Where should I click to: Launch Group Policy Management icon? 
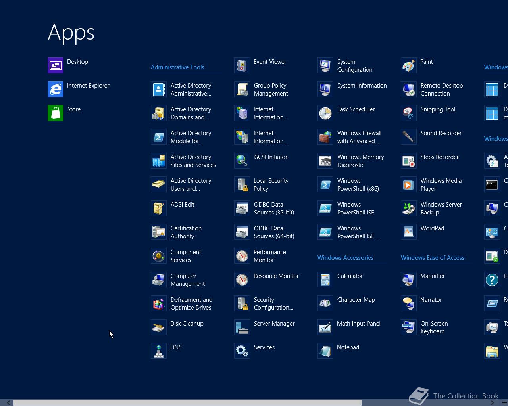(x=242, y=89)
